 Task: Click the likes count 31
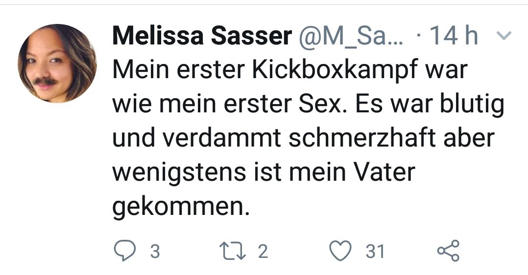click(x=375, y=252)
